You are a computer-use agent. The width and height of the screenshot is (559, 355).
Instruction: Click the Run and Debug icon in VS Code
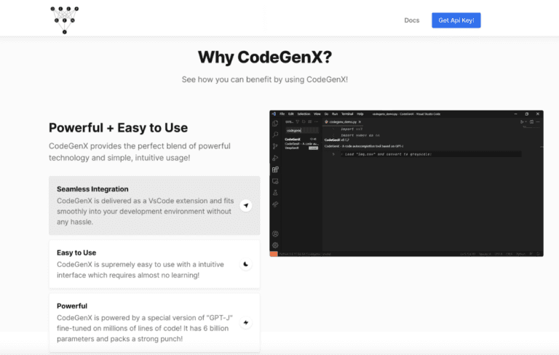275,157
